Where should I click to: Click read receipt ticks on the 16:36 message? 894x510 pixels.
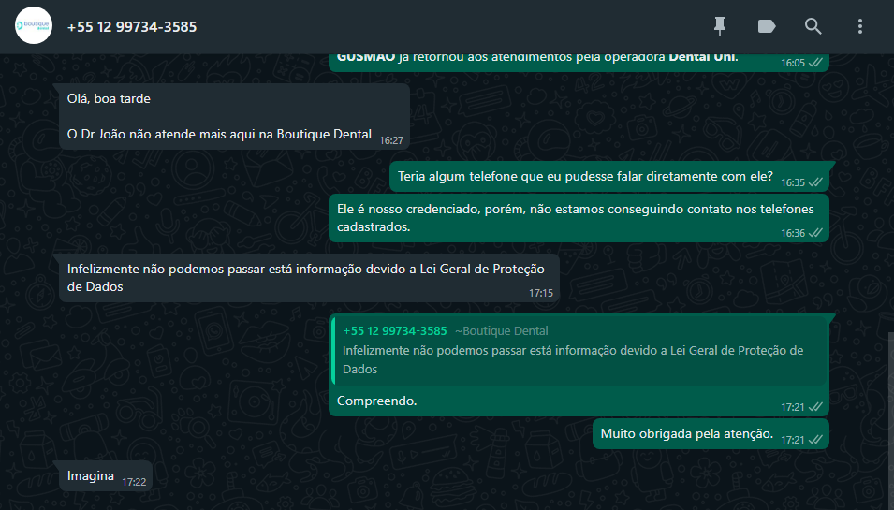(x=815, y=232)
